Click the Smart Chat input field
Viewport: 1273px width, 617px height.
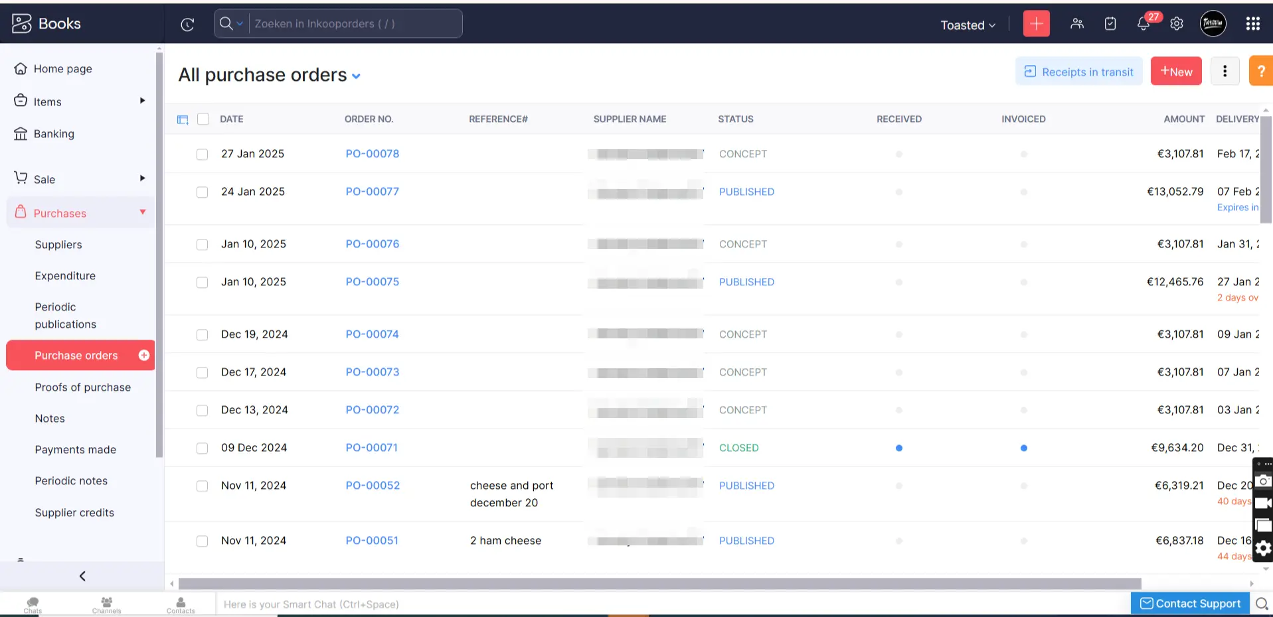[x=465, y=604]
